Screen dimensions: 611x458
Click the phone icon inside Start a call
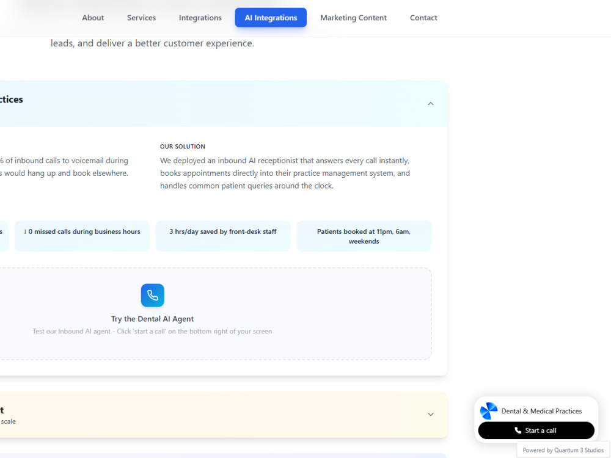click(x=518, y=431)
